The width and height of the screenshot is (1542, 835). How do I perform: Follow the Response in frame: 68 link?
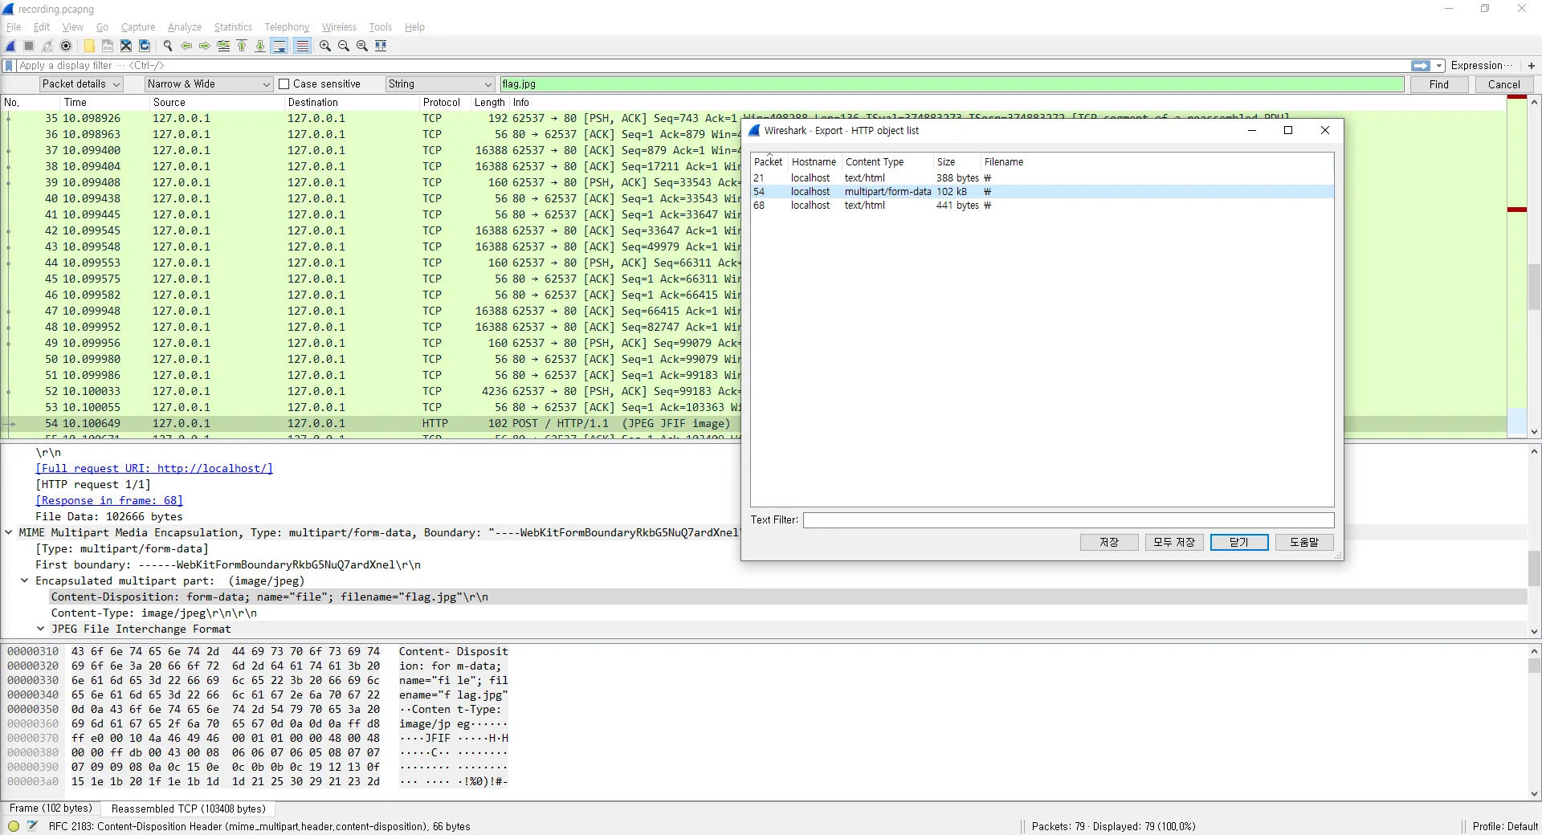point(109,500)
